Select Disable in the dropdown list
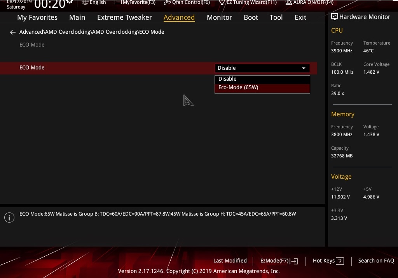The image size is (398, 278). pyautogui.click(x=262, y=79)
